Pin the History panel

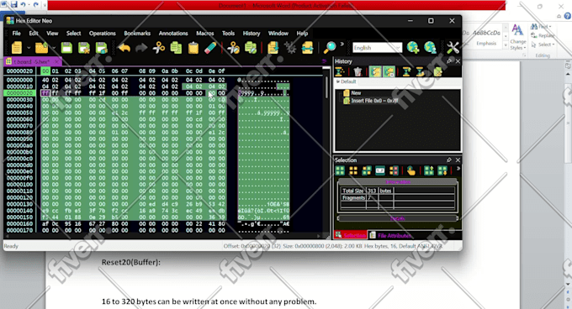[448, 61]
